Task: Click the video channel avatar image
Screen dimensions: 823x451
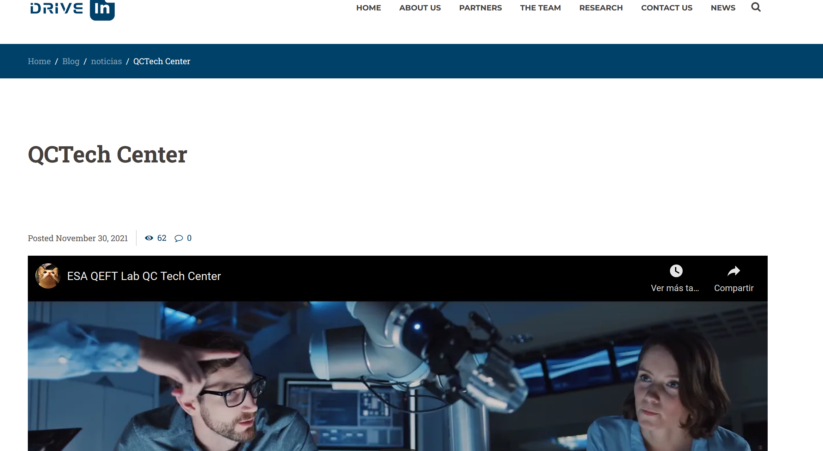Action: [48, 276]
